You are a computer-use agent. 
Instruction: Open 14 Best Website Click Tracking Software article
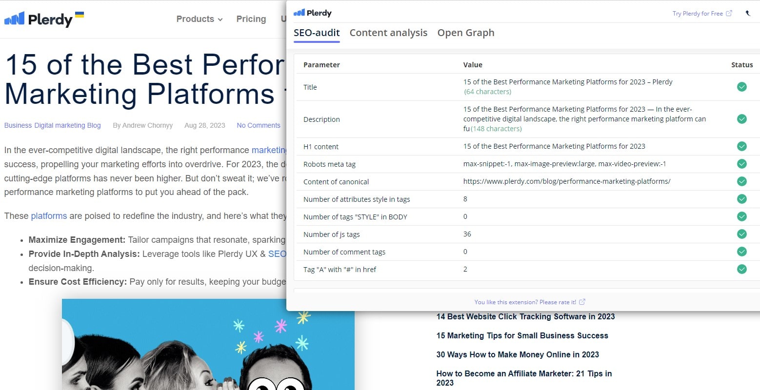tap(525, 316)
